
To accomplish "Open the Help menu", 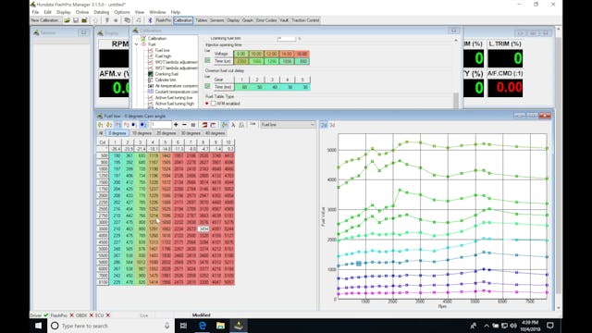I will click(x=176, y=12).
